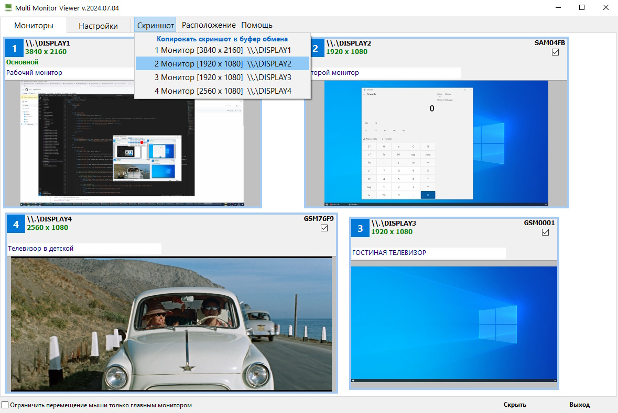The height and width of the screenshot is (413, 618).
Task: Toggle the GSM0001 monitor checkbox
Action: click(545, 232)
